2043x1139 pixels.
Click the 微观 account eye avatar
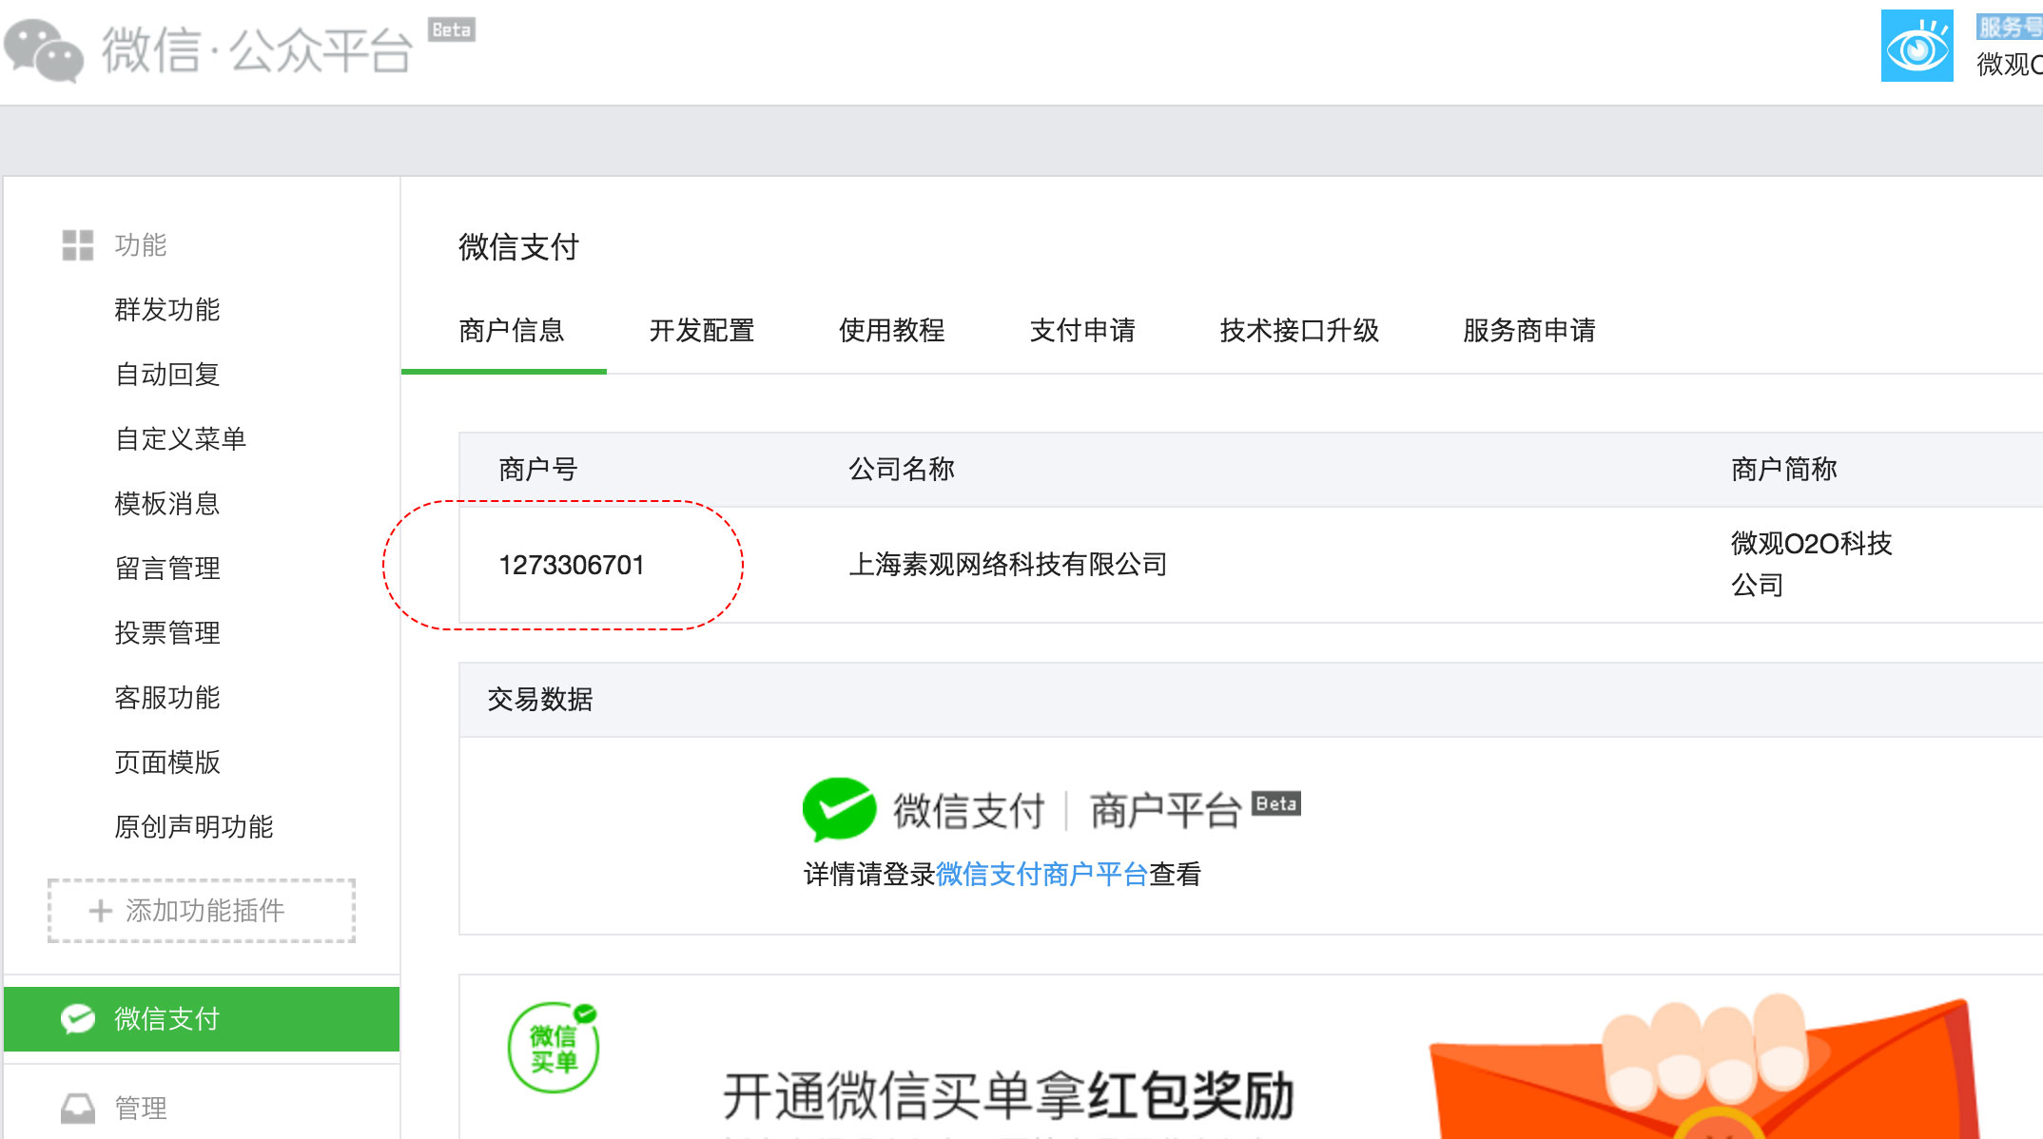(1917, 46)
